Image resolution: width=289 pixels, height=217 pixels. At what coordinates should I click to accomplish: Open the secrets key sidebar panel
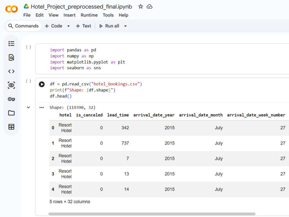point(11,99)
